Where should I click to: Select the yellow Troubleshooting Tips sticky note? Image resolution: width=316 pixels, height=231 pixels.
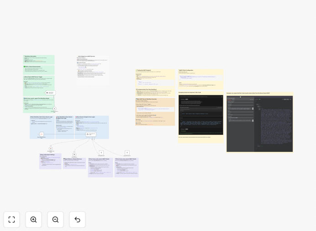click(155, 92)
